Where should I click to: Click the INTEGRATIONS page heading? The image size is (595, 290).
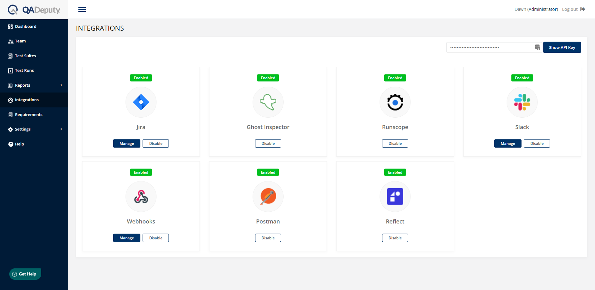tap(100, 28)
